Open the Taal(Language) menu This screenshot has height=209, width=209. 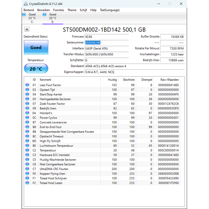[110, 10]
